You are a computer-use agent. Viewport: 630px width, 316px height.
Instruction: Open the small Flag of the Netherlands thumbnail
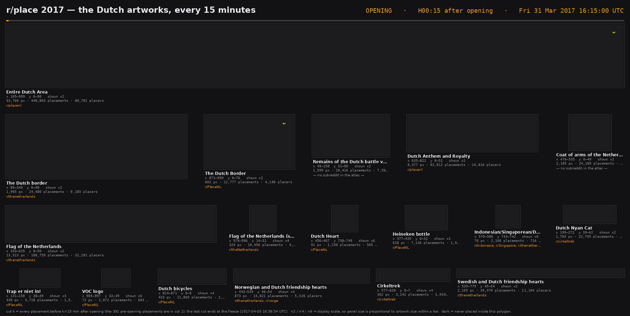click(x=263, y=219)
